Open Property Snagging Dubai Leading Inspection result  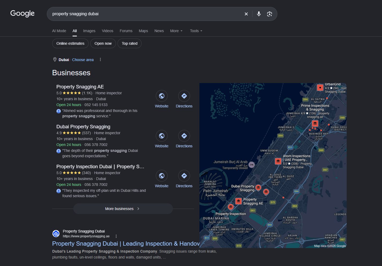(126, 243)
